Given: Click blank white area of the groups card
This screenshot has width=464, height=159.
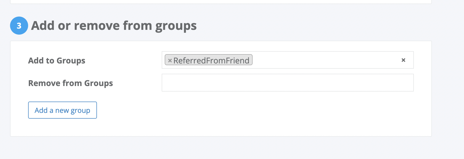Looking at the screenshot, I should click(x=251, y=115).
